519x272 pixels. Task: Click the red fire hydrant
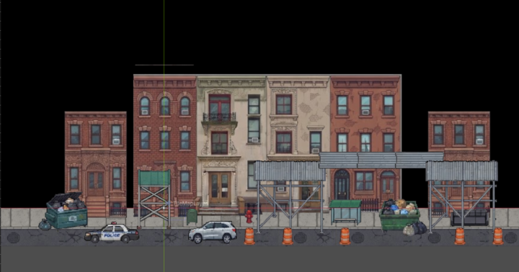point(249,217)
